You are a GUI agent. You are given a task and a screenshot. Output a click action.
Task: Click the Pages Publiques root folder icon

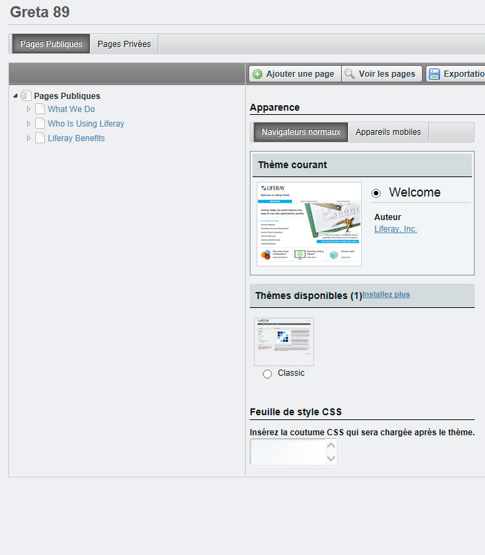(x=26, y=95)
